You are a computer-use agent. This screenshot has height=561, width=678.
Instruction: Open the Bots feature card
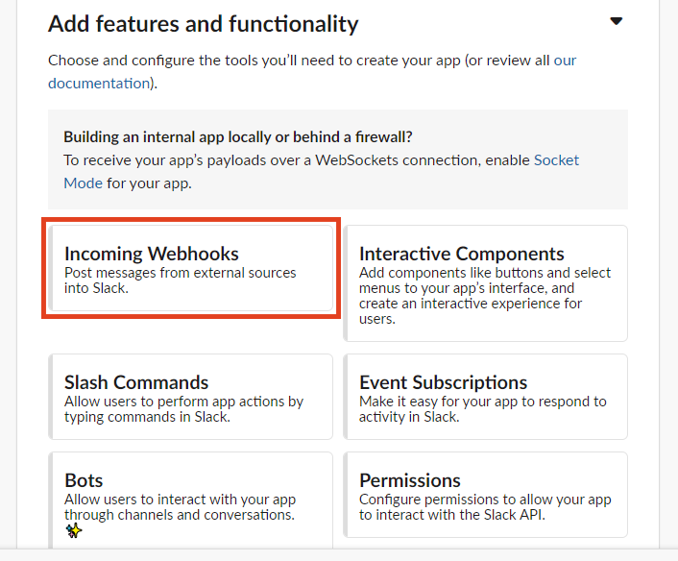click(191, 500)
